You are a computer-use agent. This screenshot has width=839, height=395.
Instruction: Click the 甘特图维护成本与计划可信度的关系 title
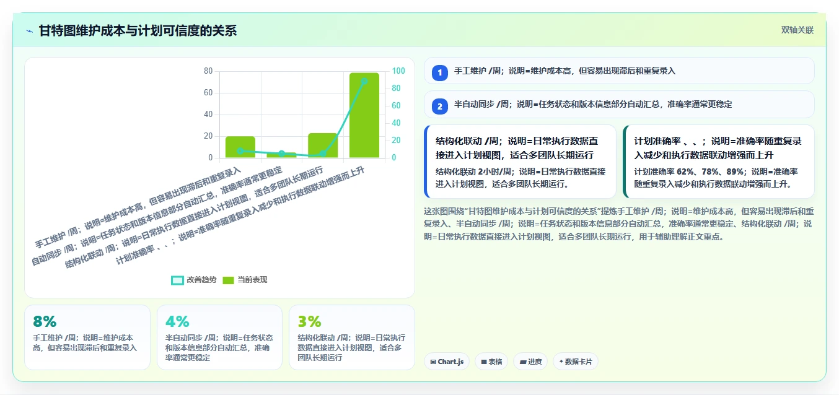138,30
